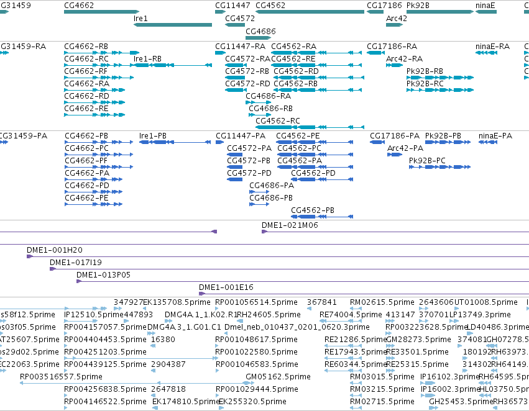The height and width of the screenshot is (411, 529).
Task: Open EST GH25453.5prime label
Action: (x=461, y=402)
